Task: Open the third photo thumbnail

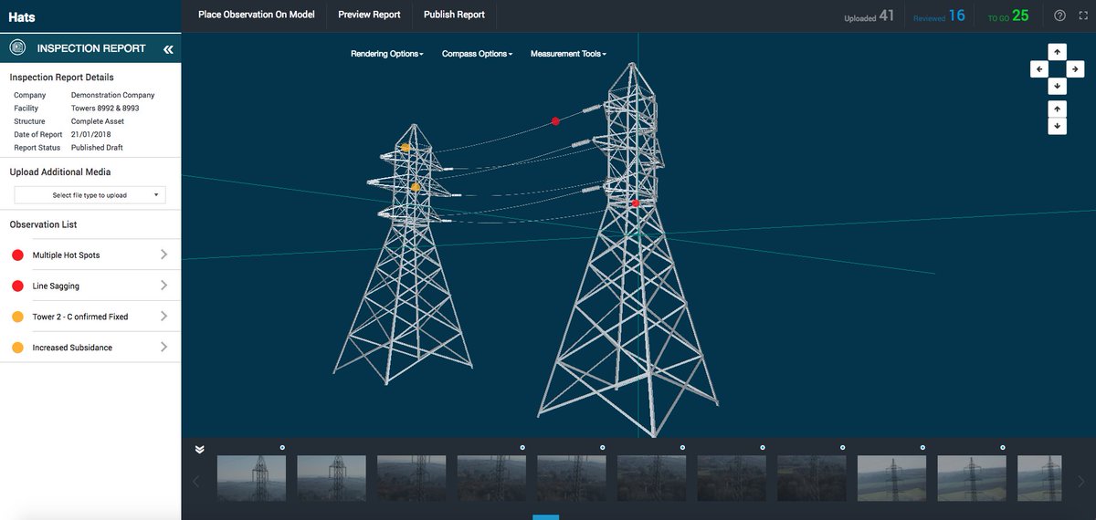Action: click(411, 478)
